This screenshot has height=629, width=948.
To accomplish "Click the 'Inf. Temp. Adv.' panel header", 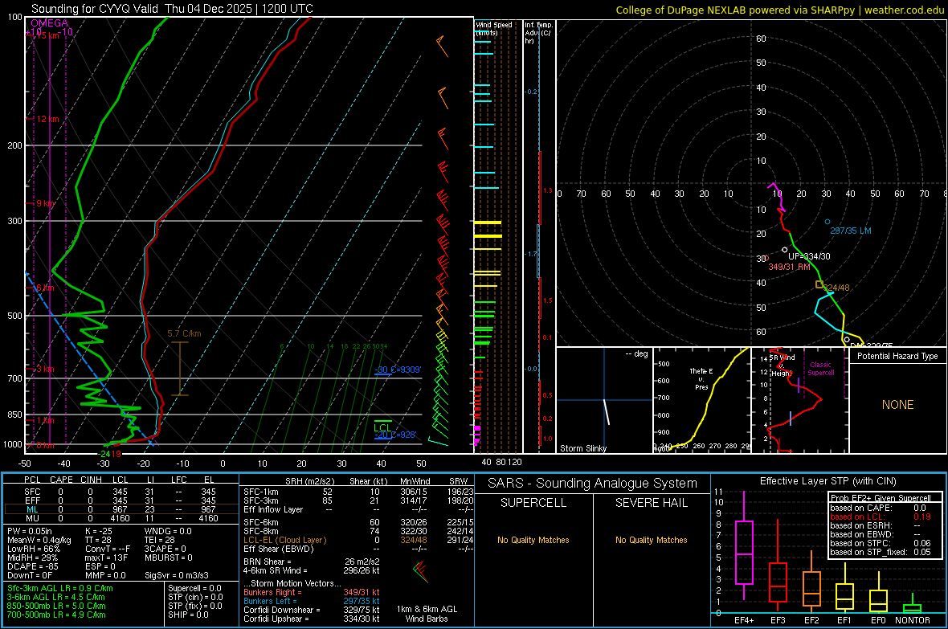I will pyautogui.click(x=538, y=32).
